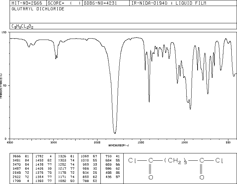237x184 pixels.
Task: Click the 1500 wavenumber axis label
Action: coord(141,142)
